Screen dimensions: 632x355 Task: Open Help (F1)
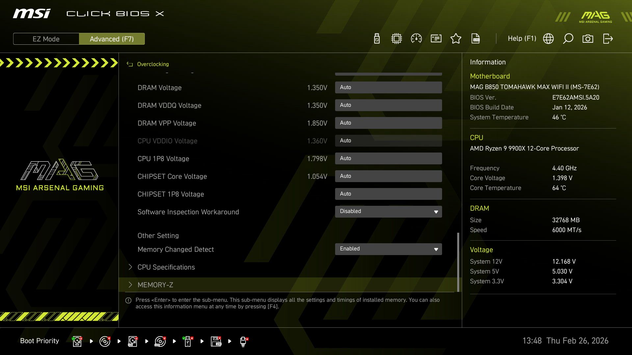522,38
